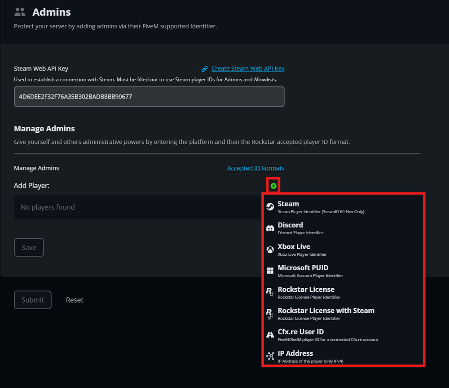Click the Microsoft PUID windows icon
449x388 pixels.
270,271
